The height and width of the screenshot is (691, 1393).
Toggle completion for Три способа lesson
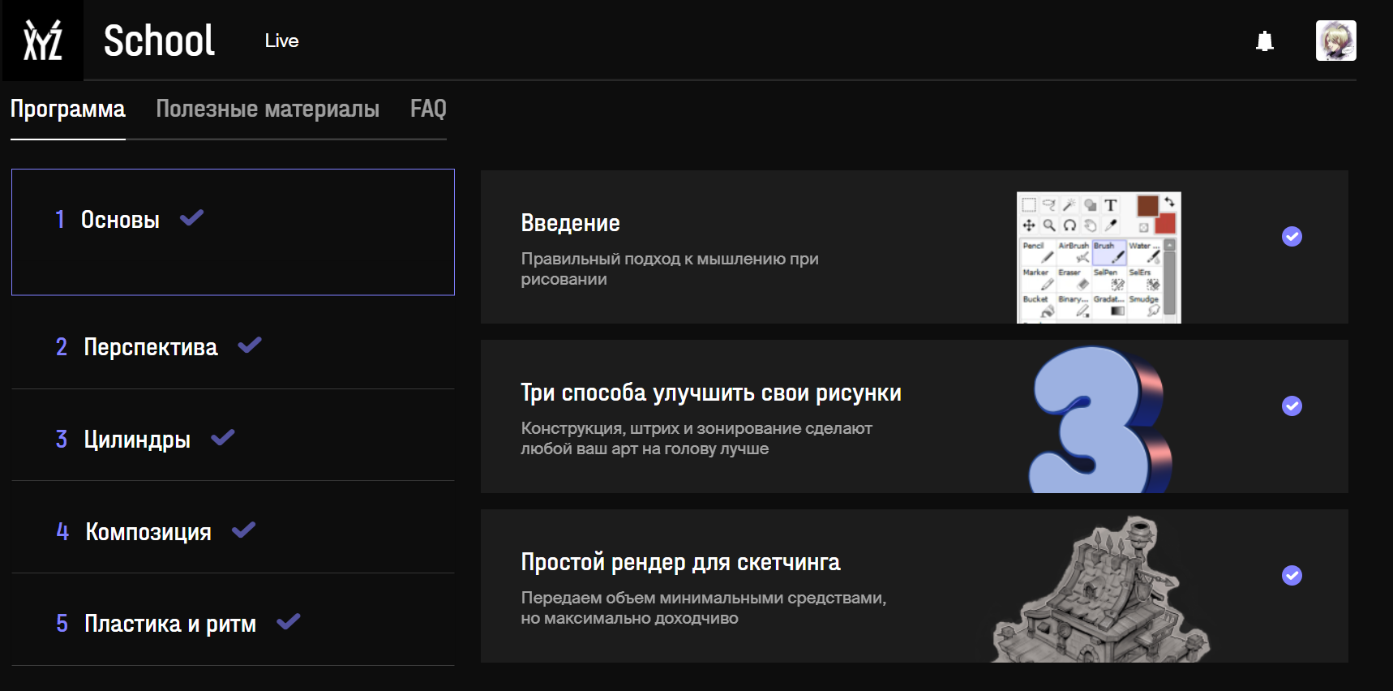tap(1292, 406)
